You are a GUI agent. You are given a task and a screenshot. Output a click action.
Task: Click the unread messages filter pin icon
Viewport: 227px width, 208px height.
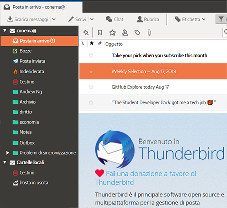pyautogui.click(x=86, y=33)
